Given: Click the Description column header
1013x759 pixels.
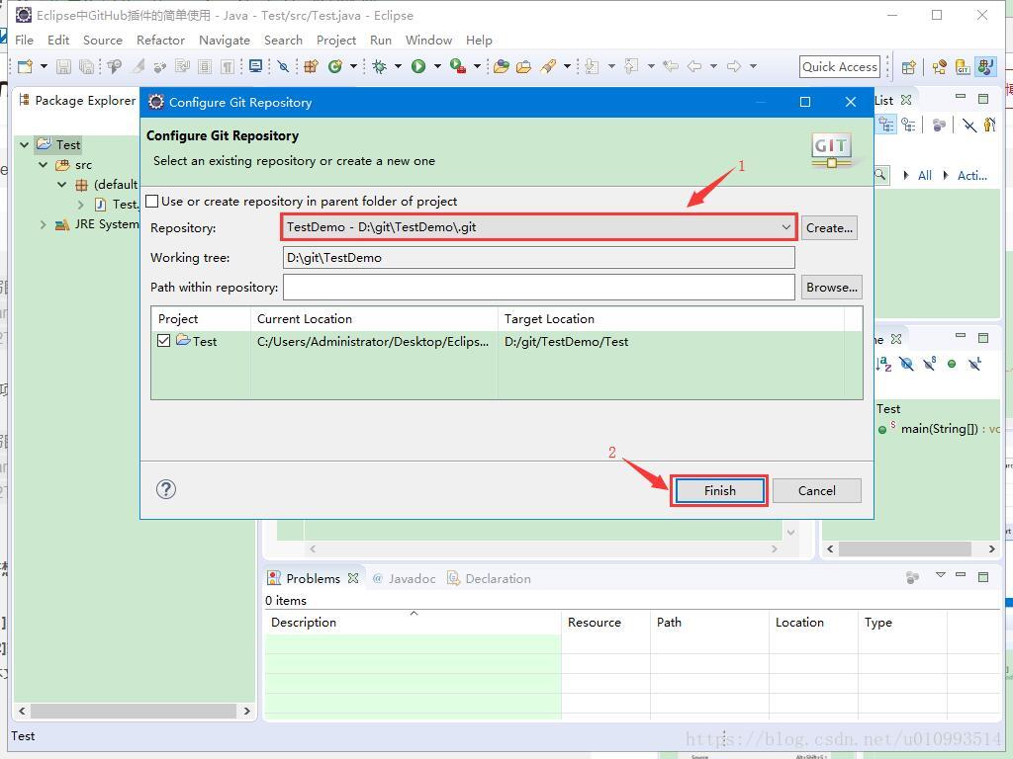Looking at the screenshot, I should pyautogui.click(x=414, y=623).
